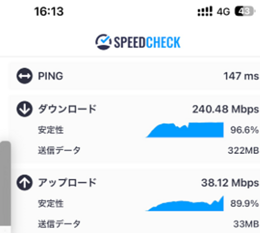
Task: Tap the 322MB transferred data value
Action: (x=243, y=151)
